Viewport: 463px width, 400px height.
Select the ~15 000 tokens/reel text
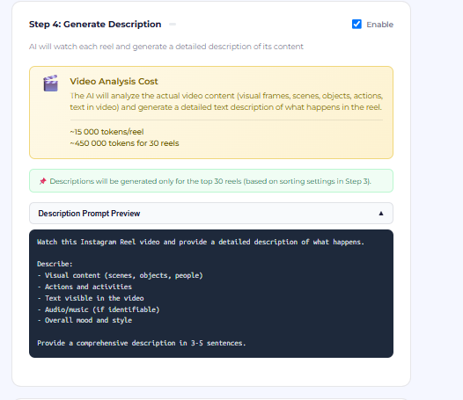pos(107,132)
